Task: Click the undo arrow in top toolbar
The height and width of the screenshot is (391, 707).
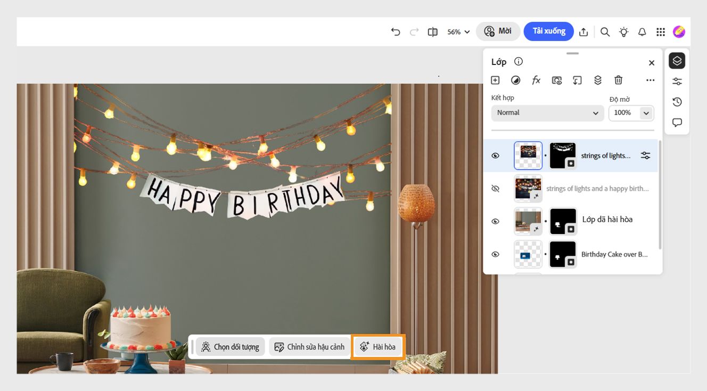Action: pyautogui.click(x=395, y=31)
